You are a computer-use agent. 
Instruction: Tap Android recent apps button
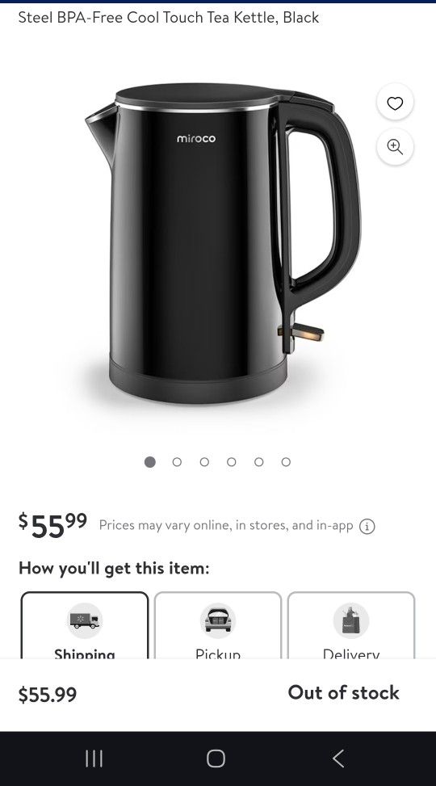tap(94, 759)
